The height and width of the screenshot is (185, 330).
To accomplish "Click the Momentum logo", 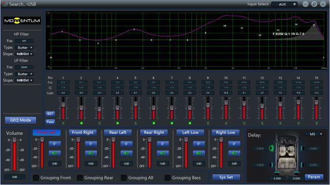I will tap(22, 21).
